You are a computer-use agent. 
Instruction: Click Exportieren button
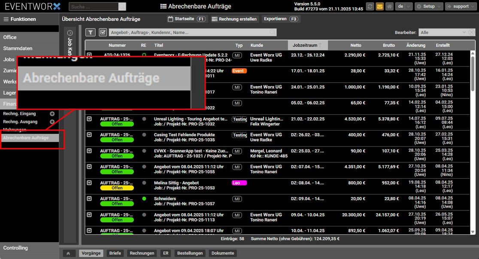click(x=280, y=19)
